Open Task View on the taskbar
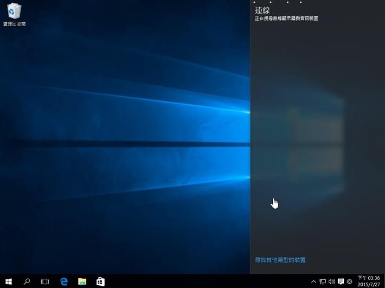Screen dimensions: 385x288 (x=44, y=281)
